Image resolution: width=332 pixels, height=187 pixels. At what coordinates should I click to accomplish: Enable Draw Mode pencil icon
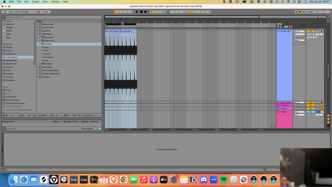click(x=296, y=12)
